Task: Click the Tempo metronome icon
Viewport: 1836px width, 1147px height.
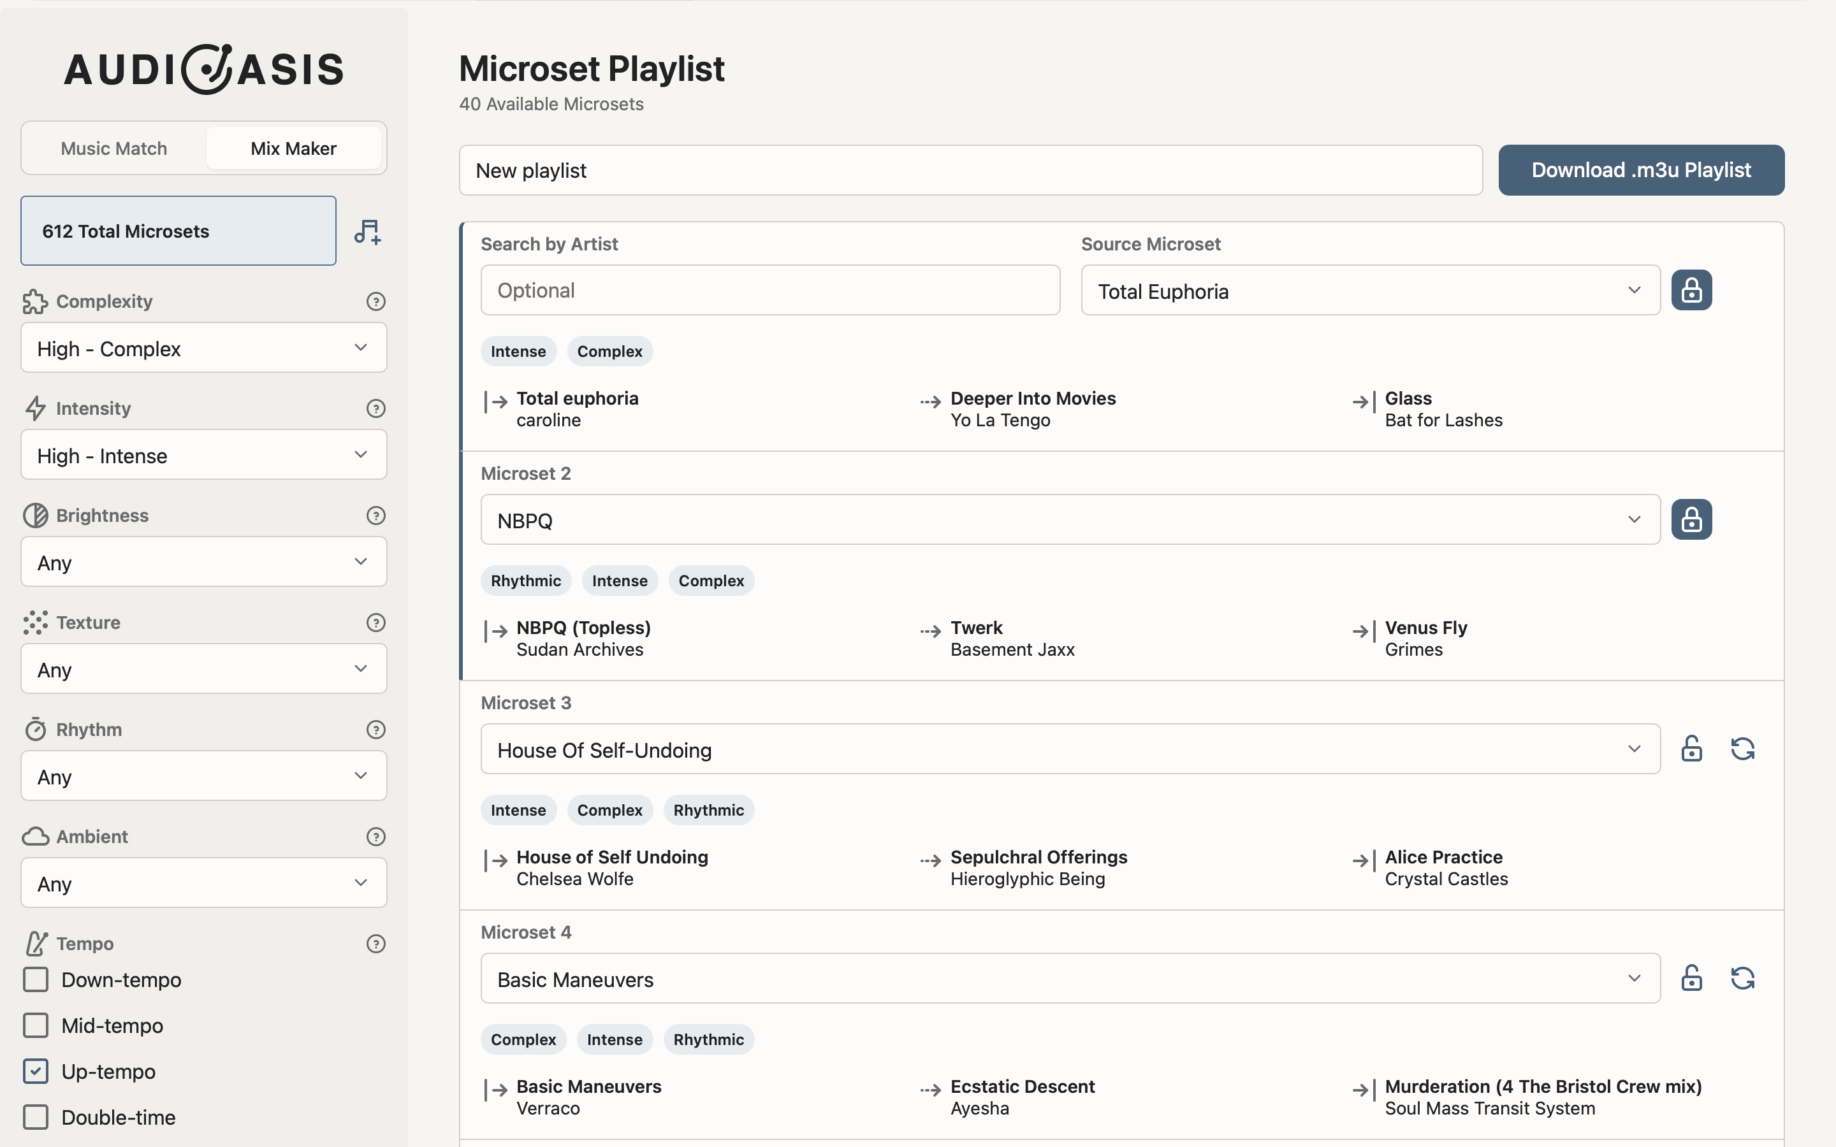Action: 35,943
